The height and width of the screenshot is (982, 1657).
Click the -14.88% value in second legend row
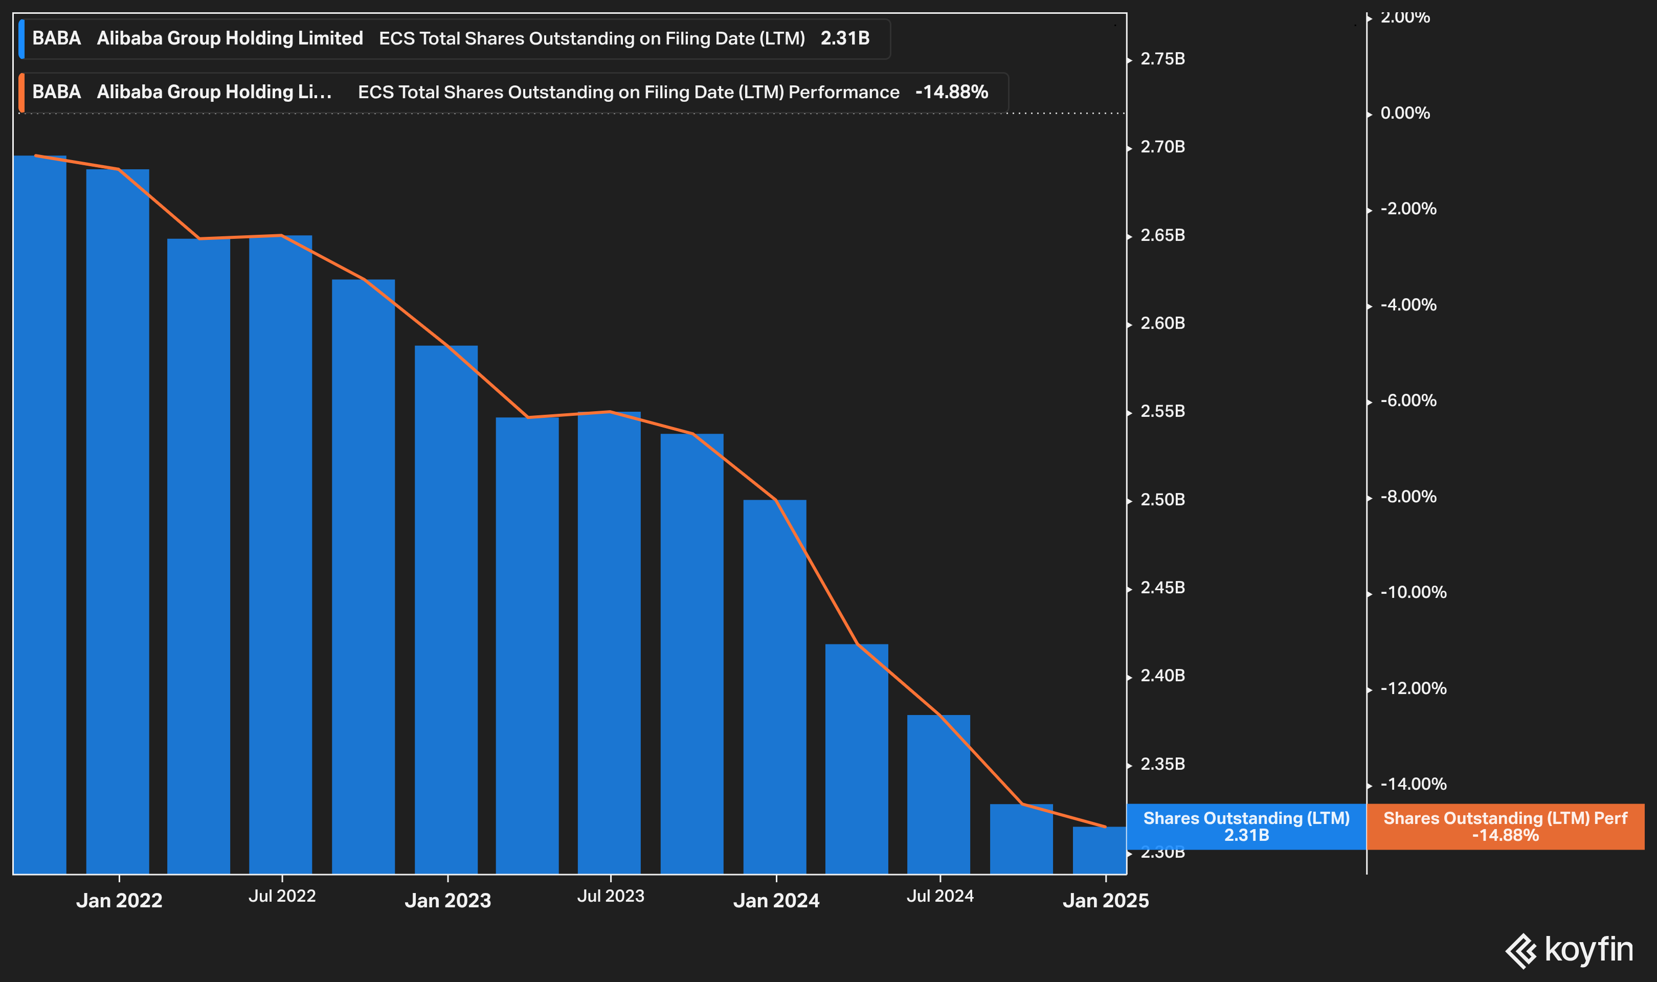tap(951, 93)
